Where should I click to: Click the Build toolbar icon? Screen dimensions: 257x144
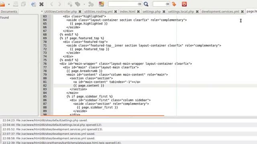(78, 4)
